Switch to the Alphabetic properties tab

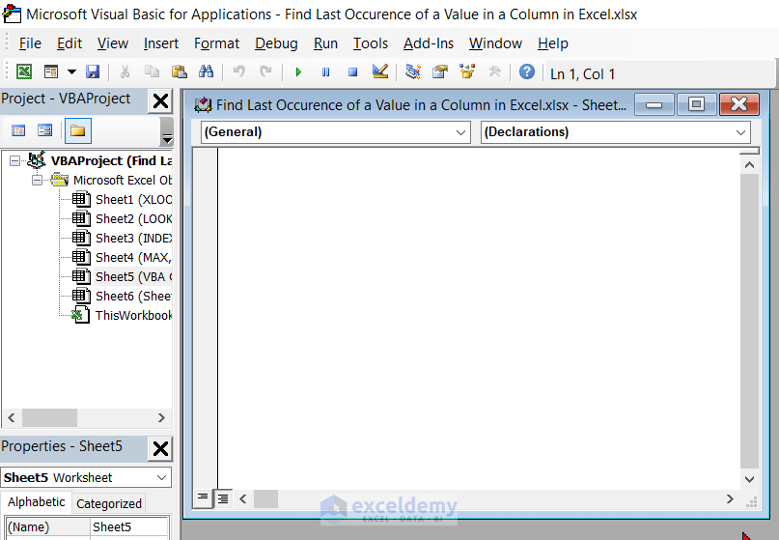tap(37, 502)
